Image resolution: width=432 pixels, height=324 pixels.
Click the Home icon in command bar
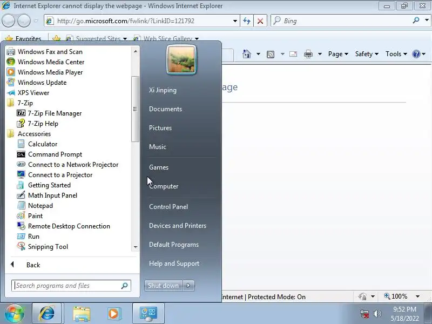point(247,54)
